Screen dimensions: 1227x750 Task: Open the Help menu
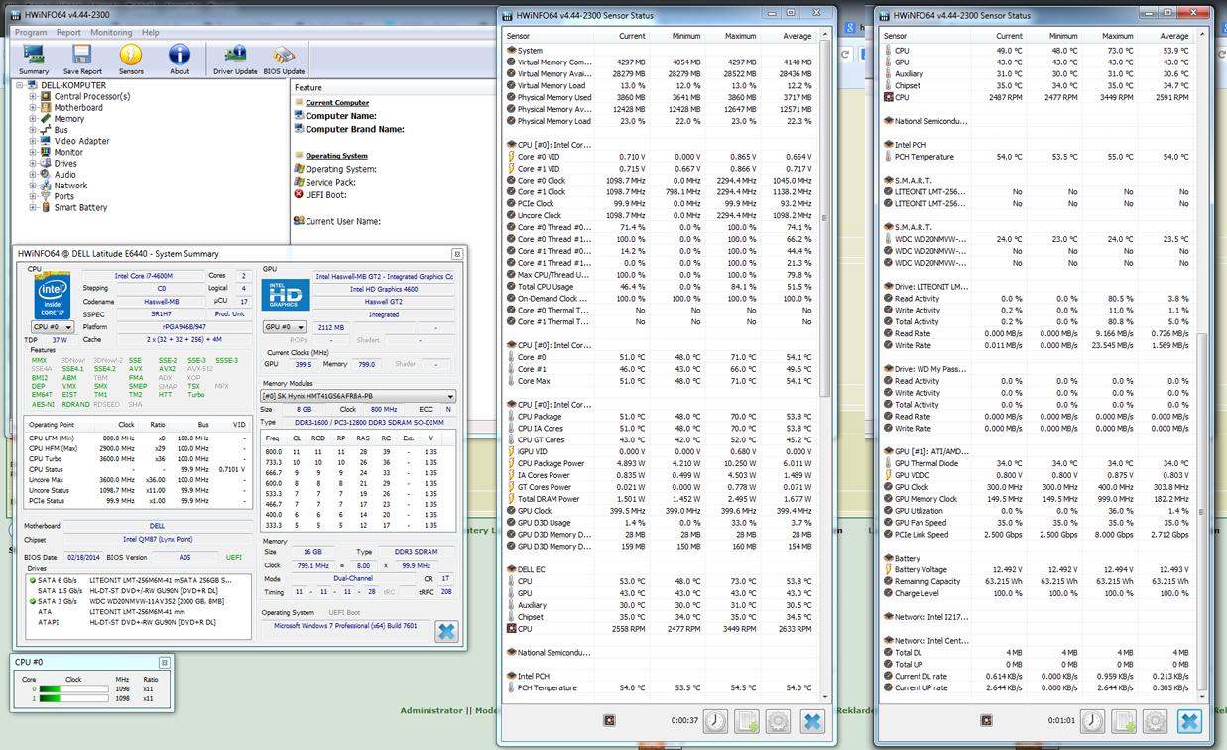[x=151, y=33]
